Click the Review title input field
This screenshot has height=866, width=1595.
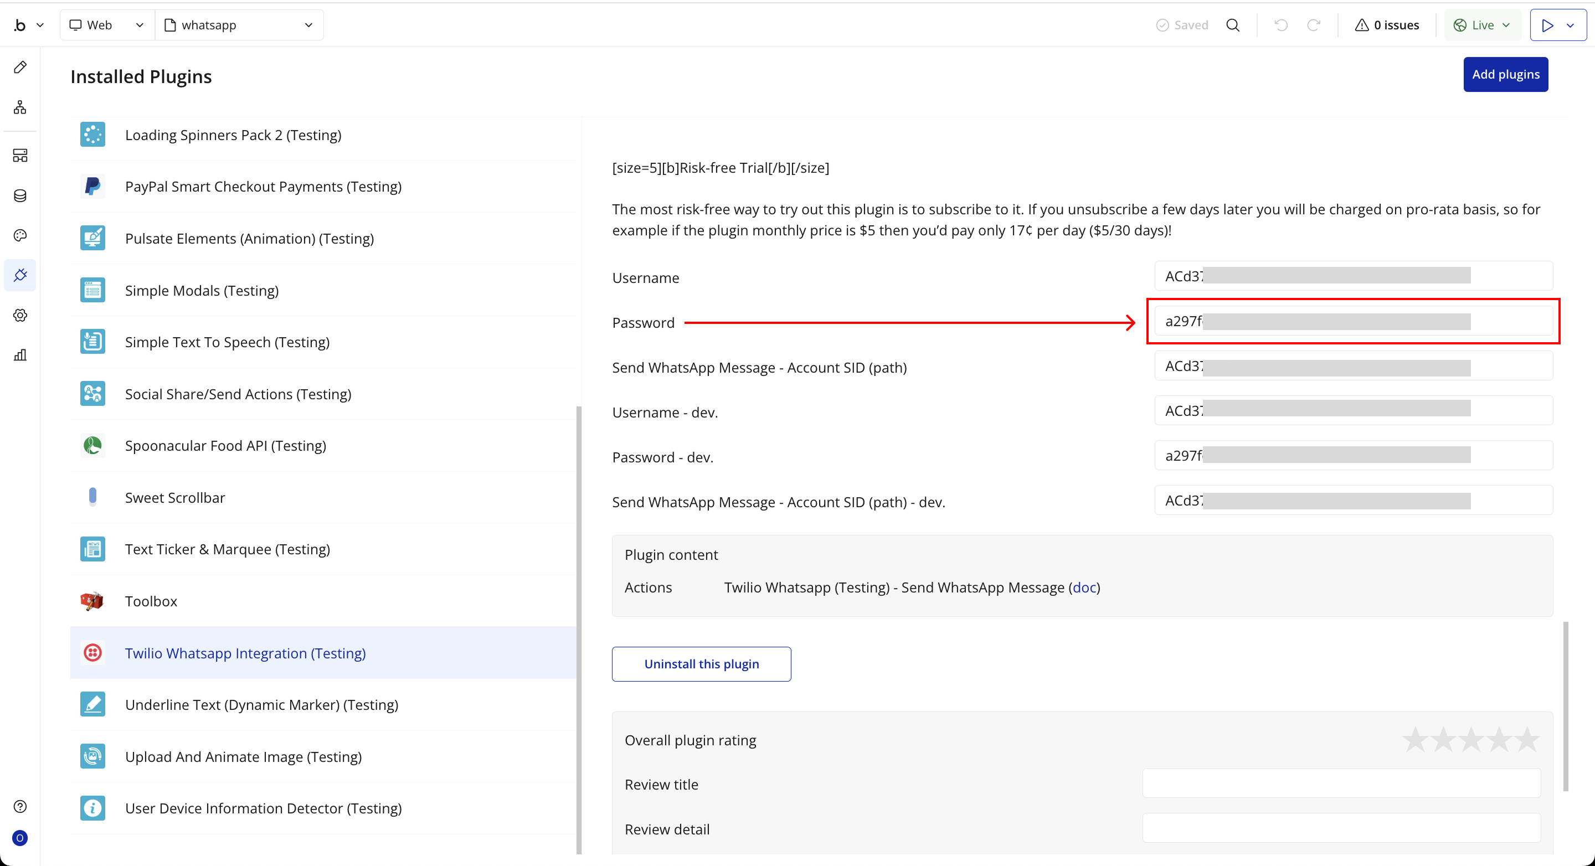tap(1341, 783)
